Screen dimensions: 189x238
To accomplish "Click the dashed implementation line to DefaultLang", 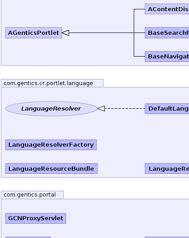I will (125, 109).
